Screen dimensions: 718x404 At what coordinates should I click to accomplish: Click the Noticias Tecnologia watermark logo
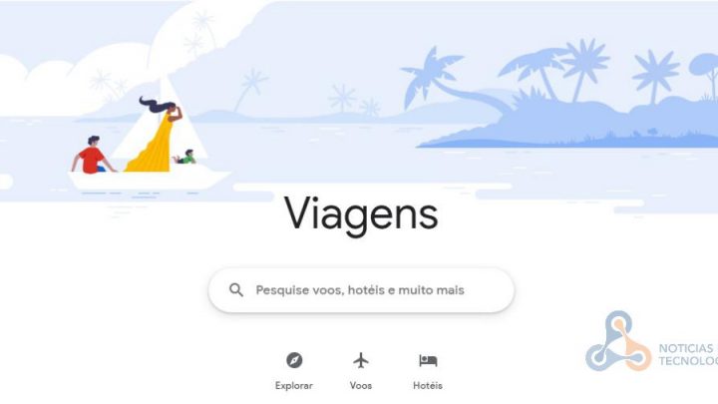(x=618, y=341)
